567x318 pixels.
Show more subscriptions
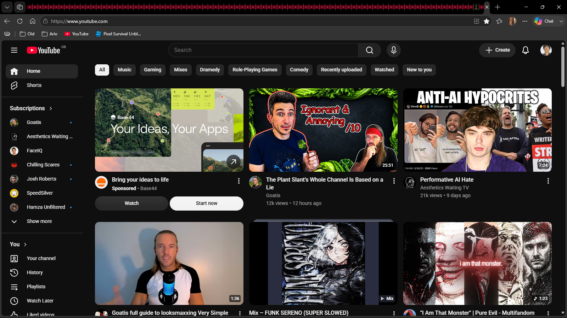(42, 221)
